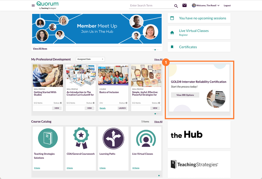Select the Certificates bookmark icon
Image resolution: width=262 pixels, height=179 pixels.
coord(172,47)
